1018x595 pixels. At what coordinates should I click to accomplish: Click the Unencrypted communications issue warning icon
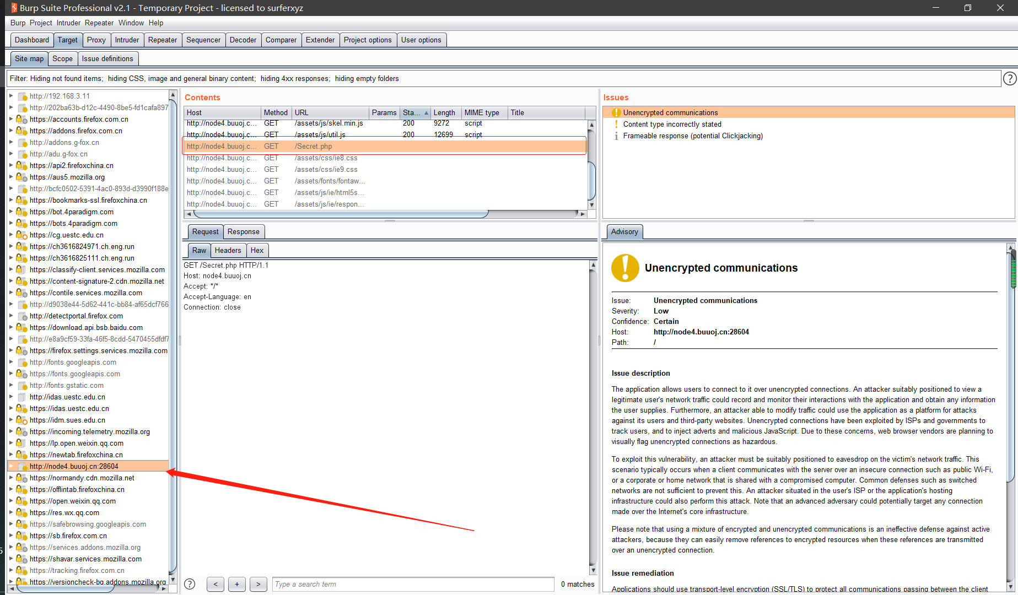click(616, 112)
